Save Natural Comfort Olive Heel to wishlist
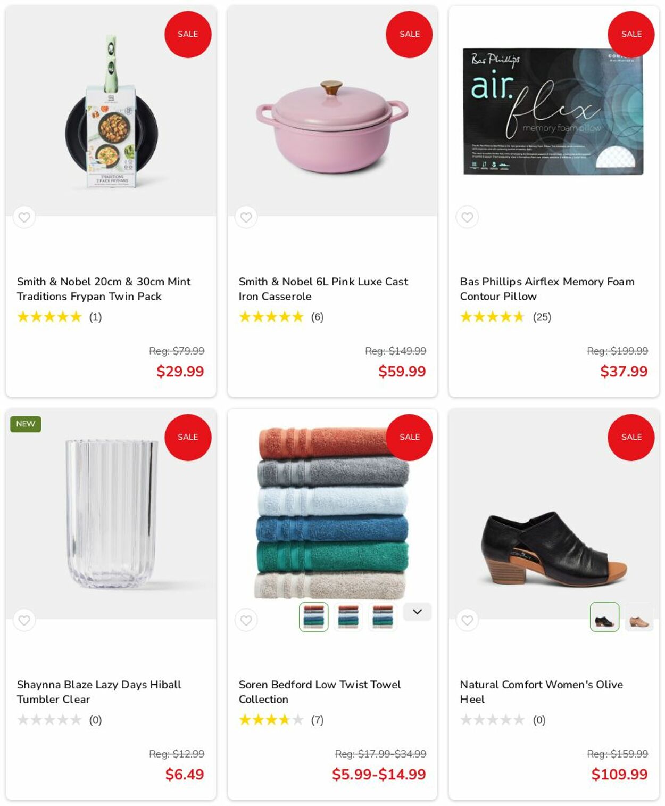This screenshot has width=665, height=806. (x=467, y=620)
